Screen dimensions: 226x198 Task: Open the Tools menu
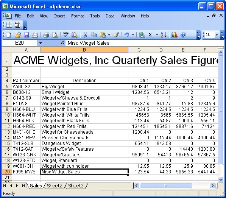tap(95, 16)
